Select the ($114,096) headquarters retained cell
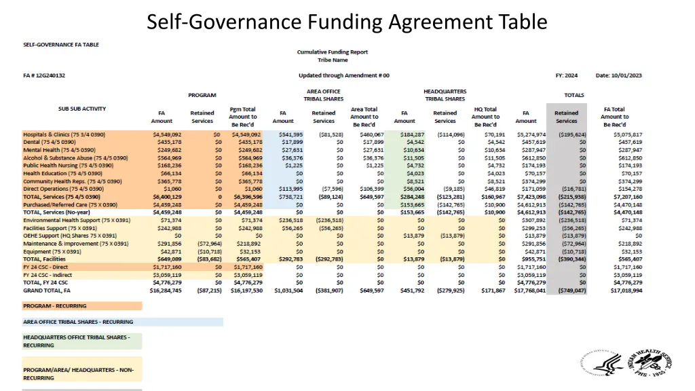Viewport: 695px width, 391px height. (451, 134)
